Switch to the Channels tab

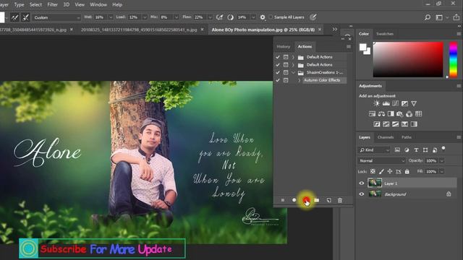(x=386, y=137)
